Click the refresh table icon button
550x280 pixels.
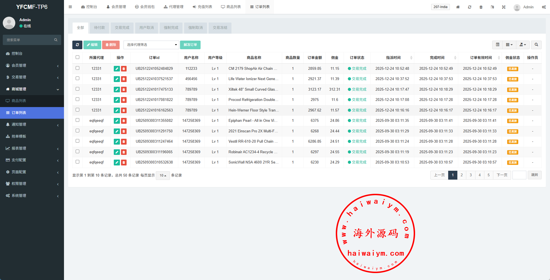(x=77, y=45)
